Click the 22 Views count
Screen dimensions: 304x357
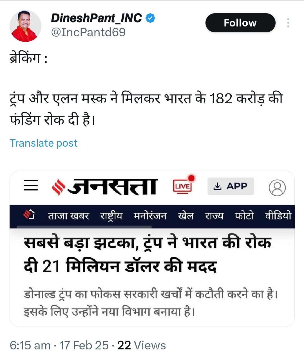pyautogui.click(x=142, y=345)
